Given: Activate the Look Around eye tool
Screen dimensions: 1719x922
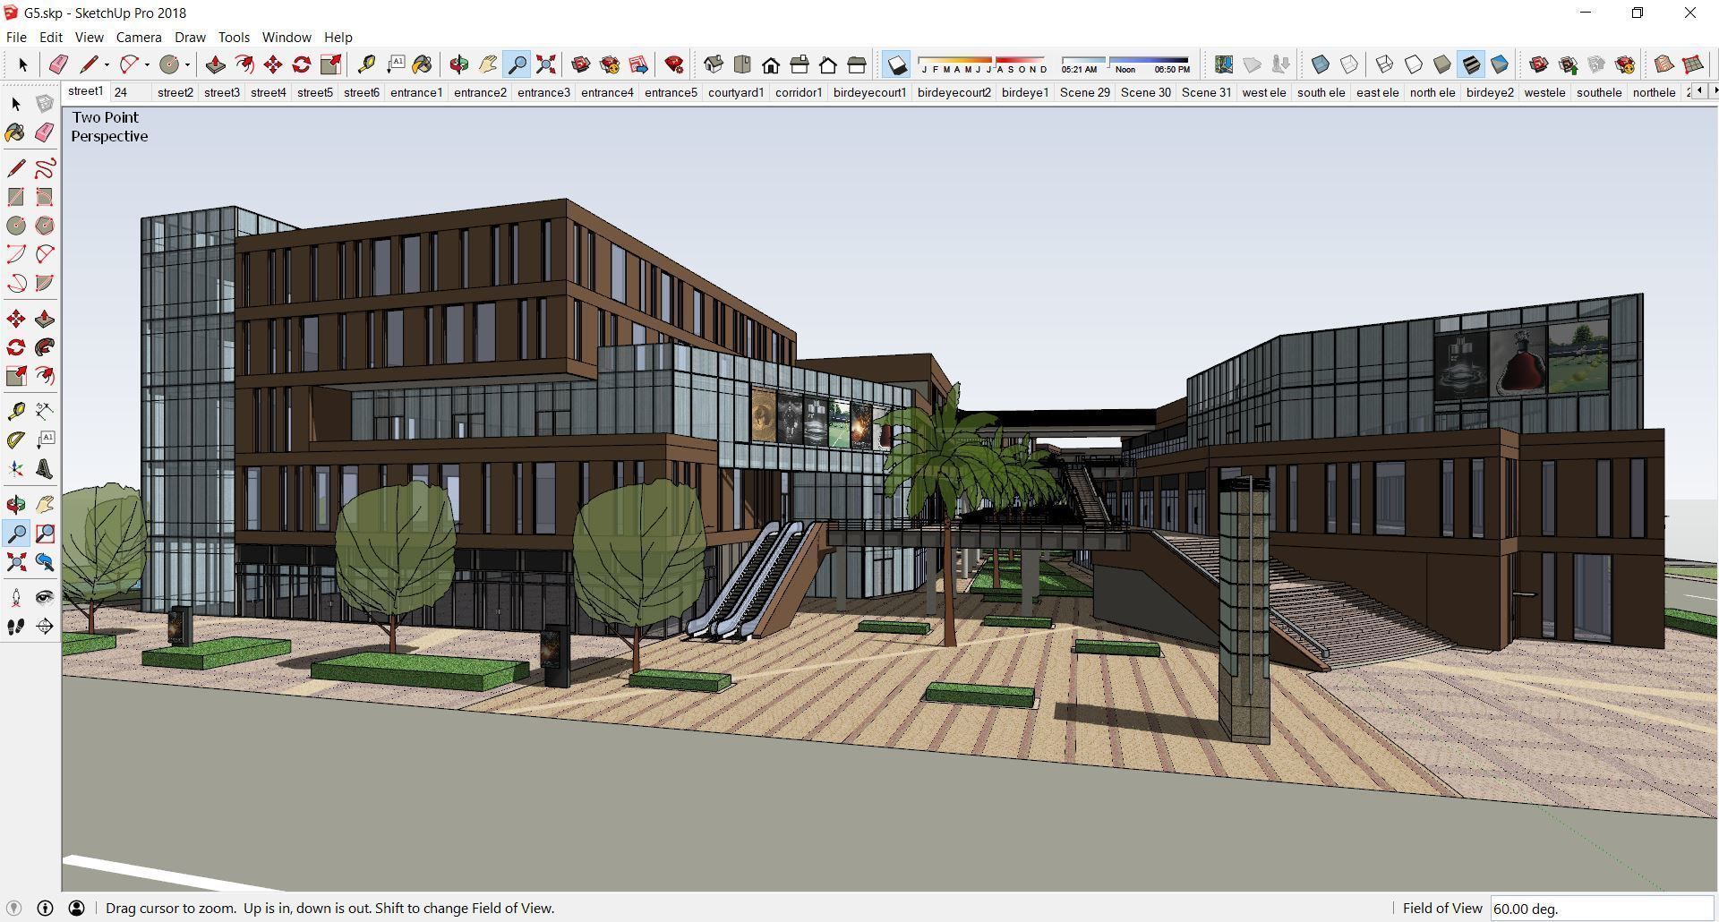Looking at the screenshot, I should click(44, 598).
